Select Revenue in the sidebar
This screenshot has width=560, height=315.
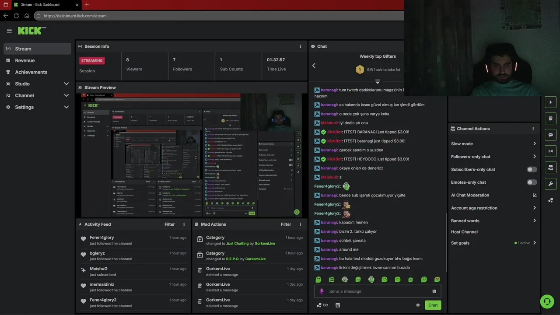[37, 60]
